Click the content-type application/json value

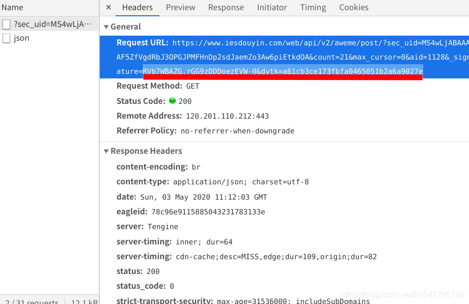pos(241,182)
